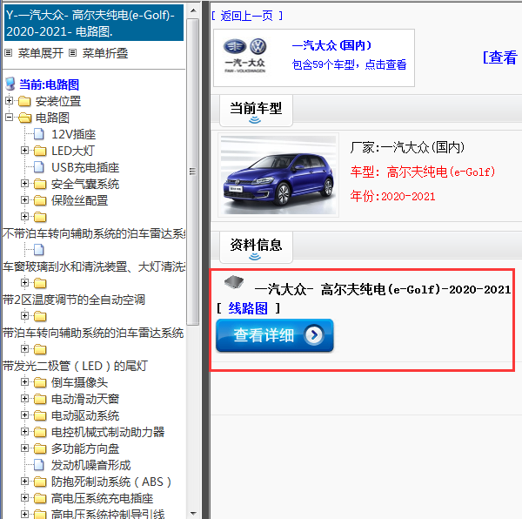
Task: Select the 高电压系统控制导引线 tree item
Action: pyautogui.click(x=108, y=514)
